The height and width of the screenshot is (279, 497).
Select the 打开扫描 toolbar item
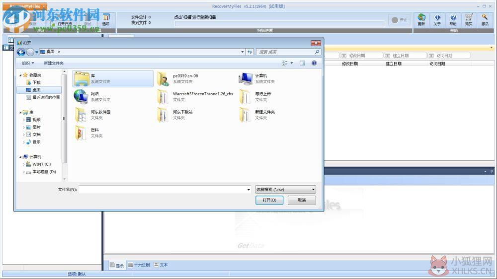coord(61,24)
